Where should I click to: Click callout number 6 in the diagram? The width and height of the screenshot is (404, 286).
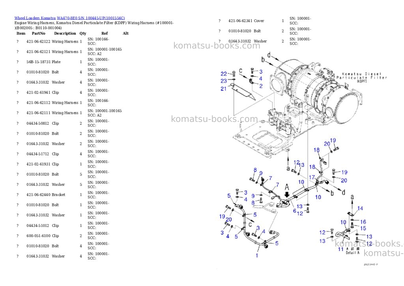click(294, 211)
